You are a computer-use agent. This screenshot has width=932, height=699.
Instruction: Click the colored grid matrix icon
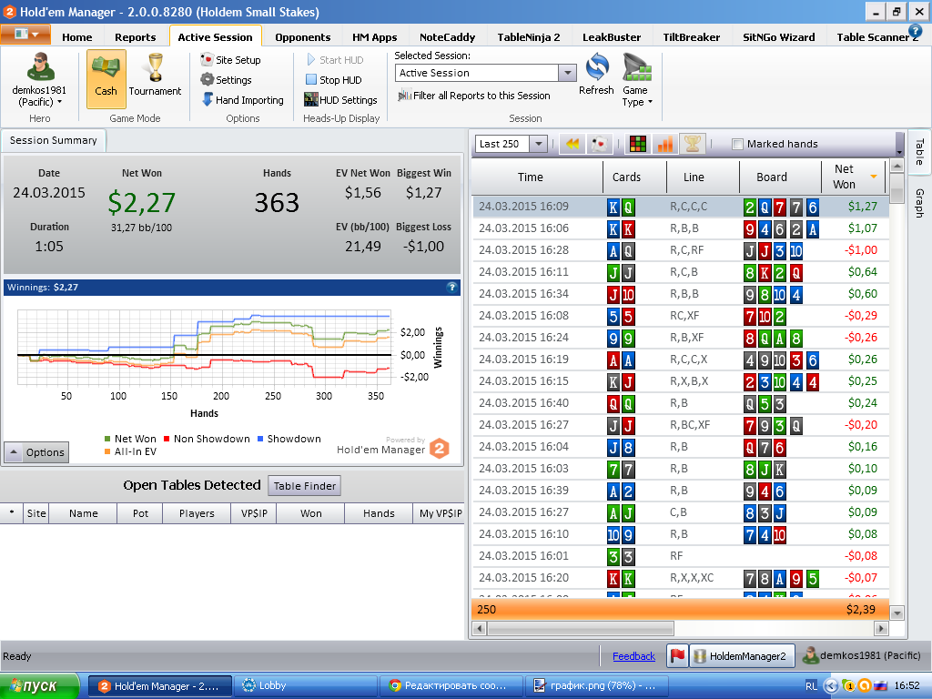click(x=638, y=144)
